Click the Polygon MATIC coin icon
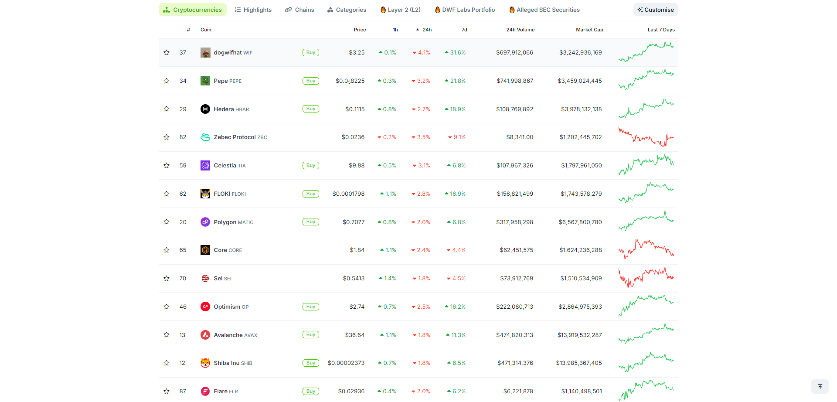The image size is (837, 402). 205,222
